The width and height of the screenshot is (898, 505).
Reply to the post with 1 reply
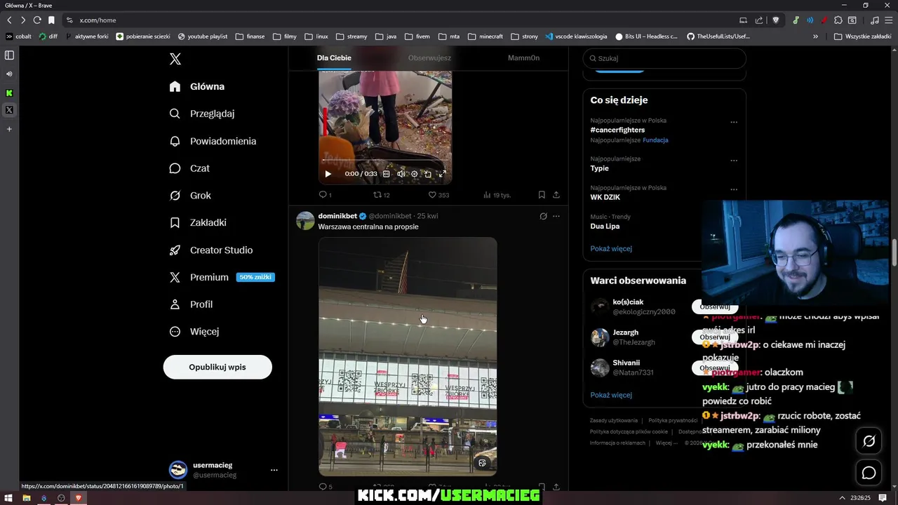325,195
